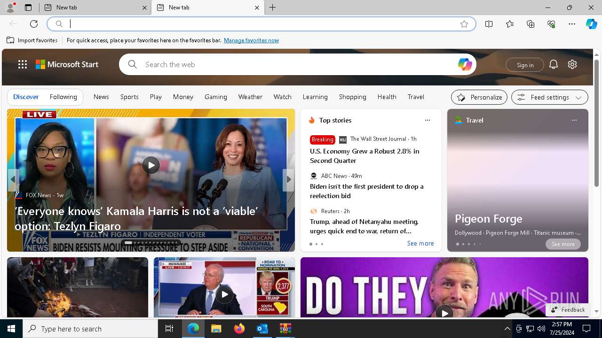Refresh the page
The width and height of the screenshot is (602, 338).
point(34,24)
